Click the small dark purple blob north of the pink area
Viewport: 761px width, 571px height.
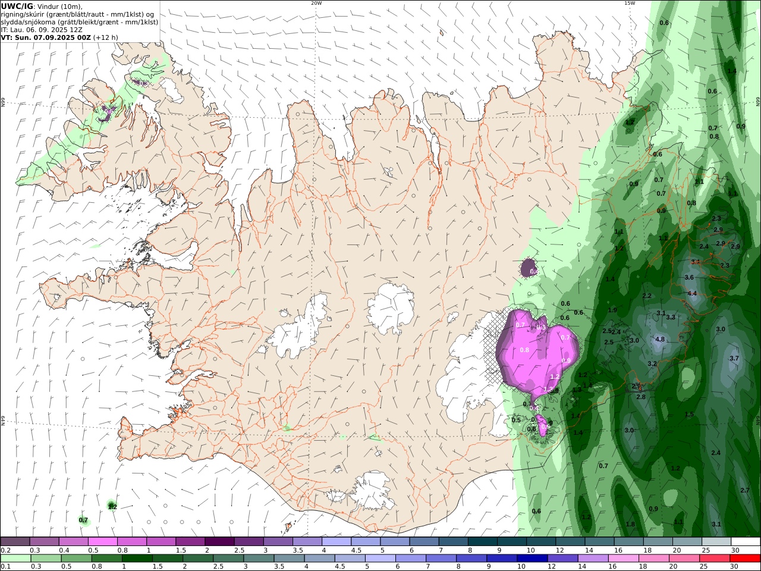point(529,268)
